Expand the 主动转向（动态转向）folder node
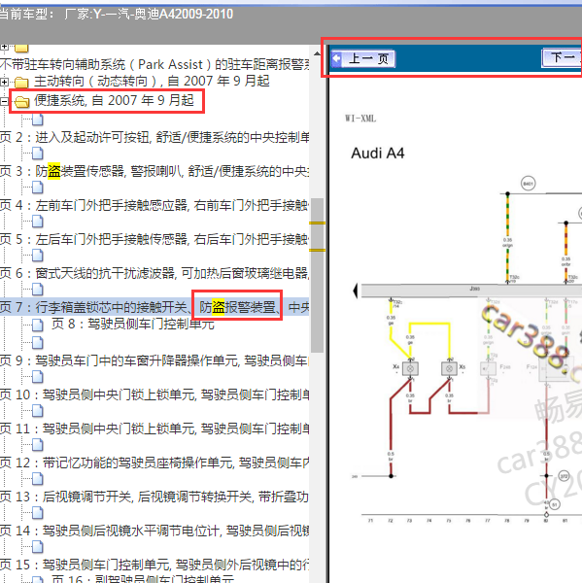This screenshot has width=582, height=583. coord(4,82)
